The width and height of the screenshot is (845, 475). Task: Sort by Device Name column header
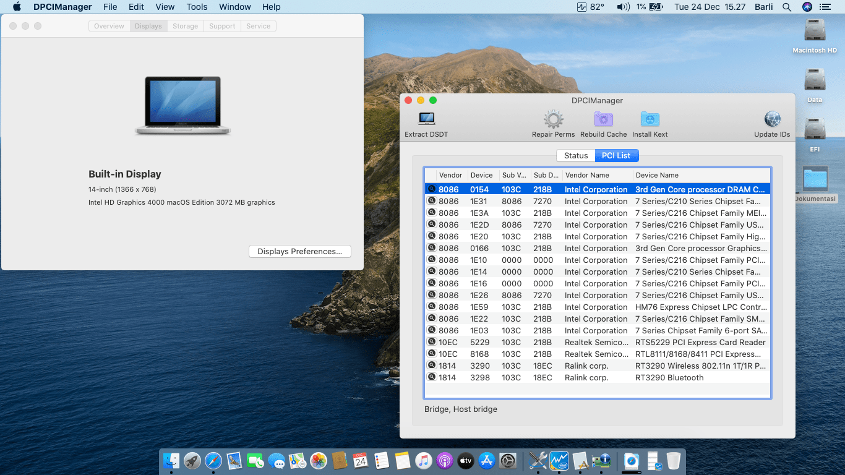tap(657, 175)
